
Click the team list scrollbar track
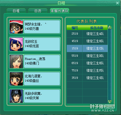pos(110,64)
